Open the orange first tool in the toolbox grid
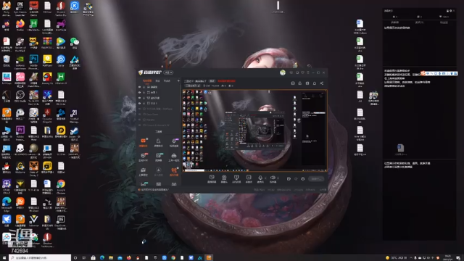 point(144,142)
